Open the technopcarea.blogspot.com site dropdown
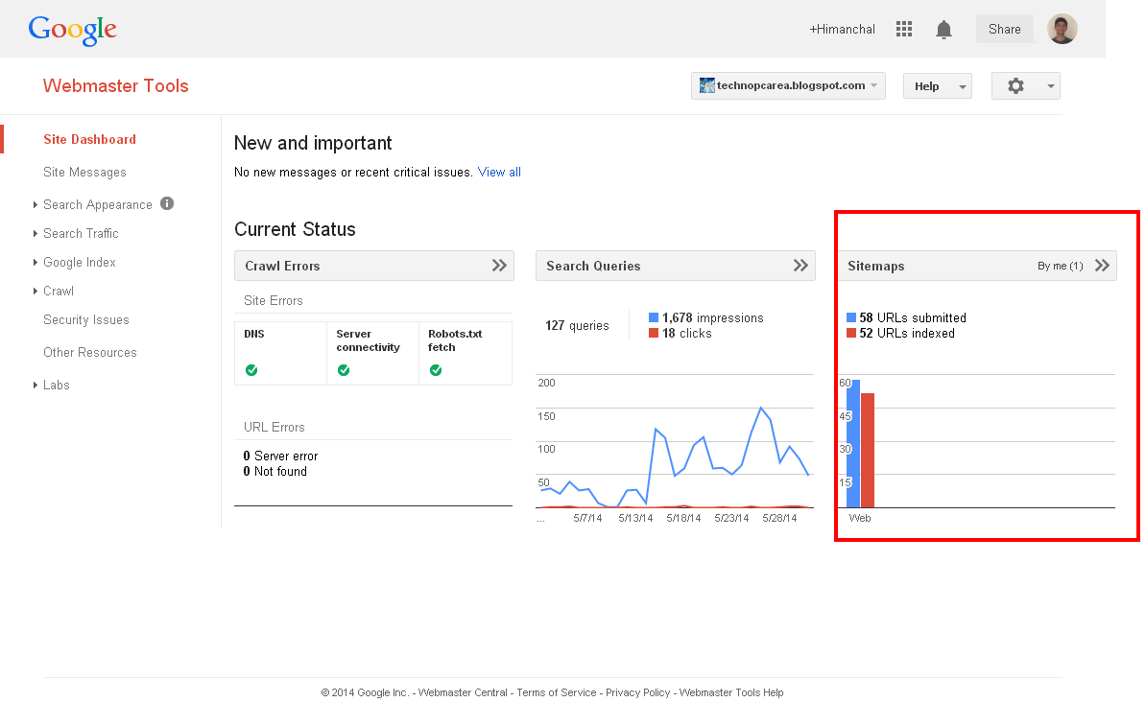Screen dimensions: 1146x702 click(788, 85)
